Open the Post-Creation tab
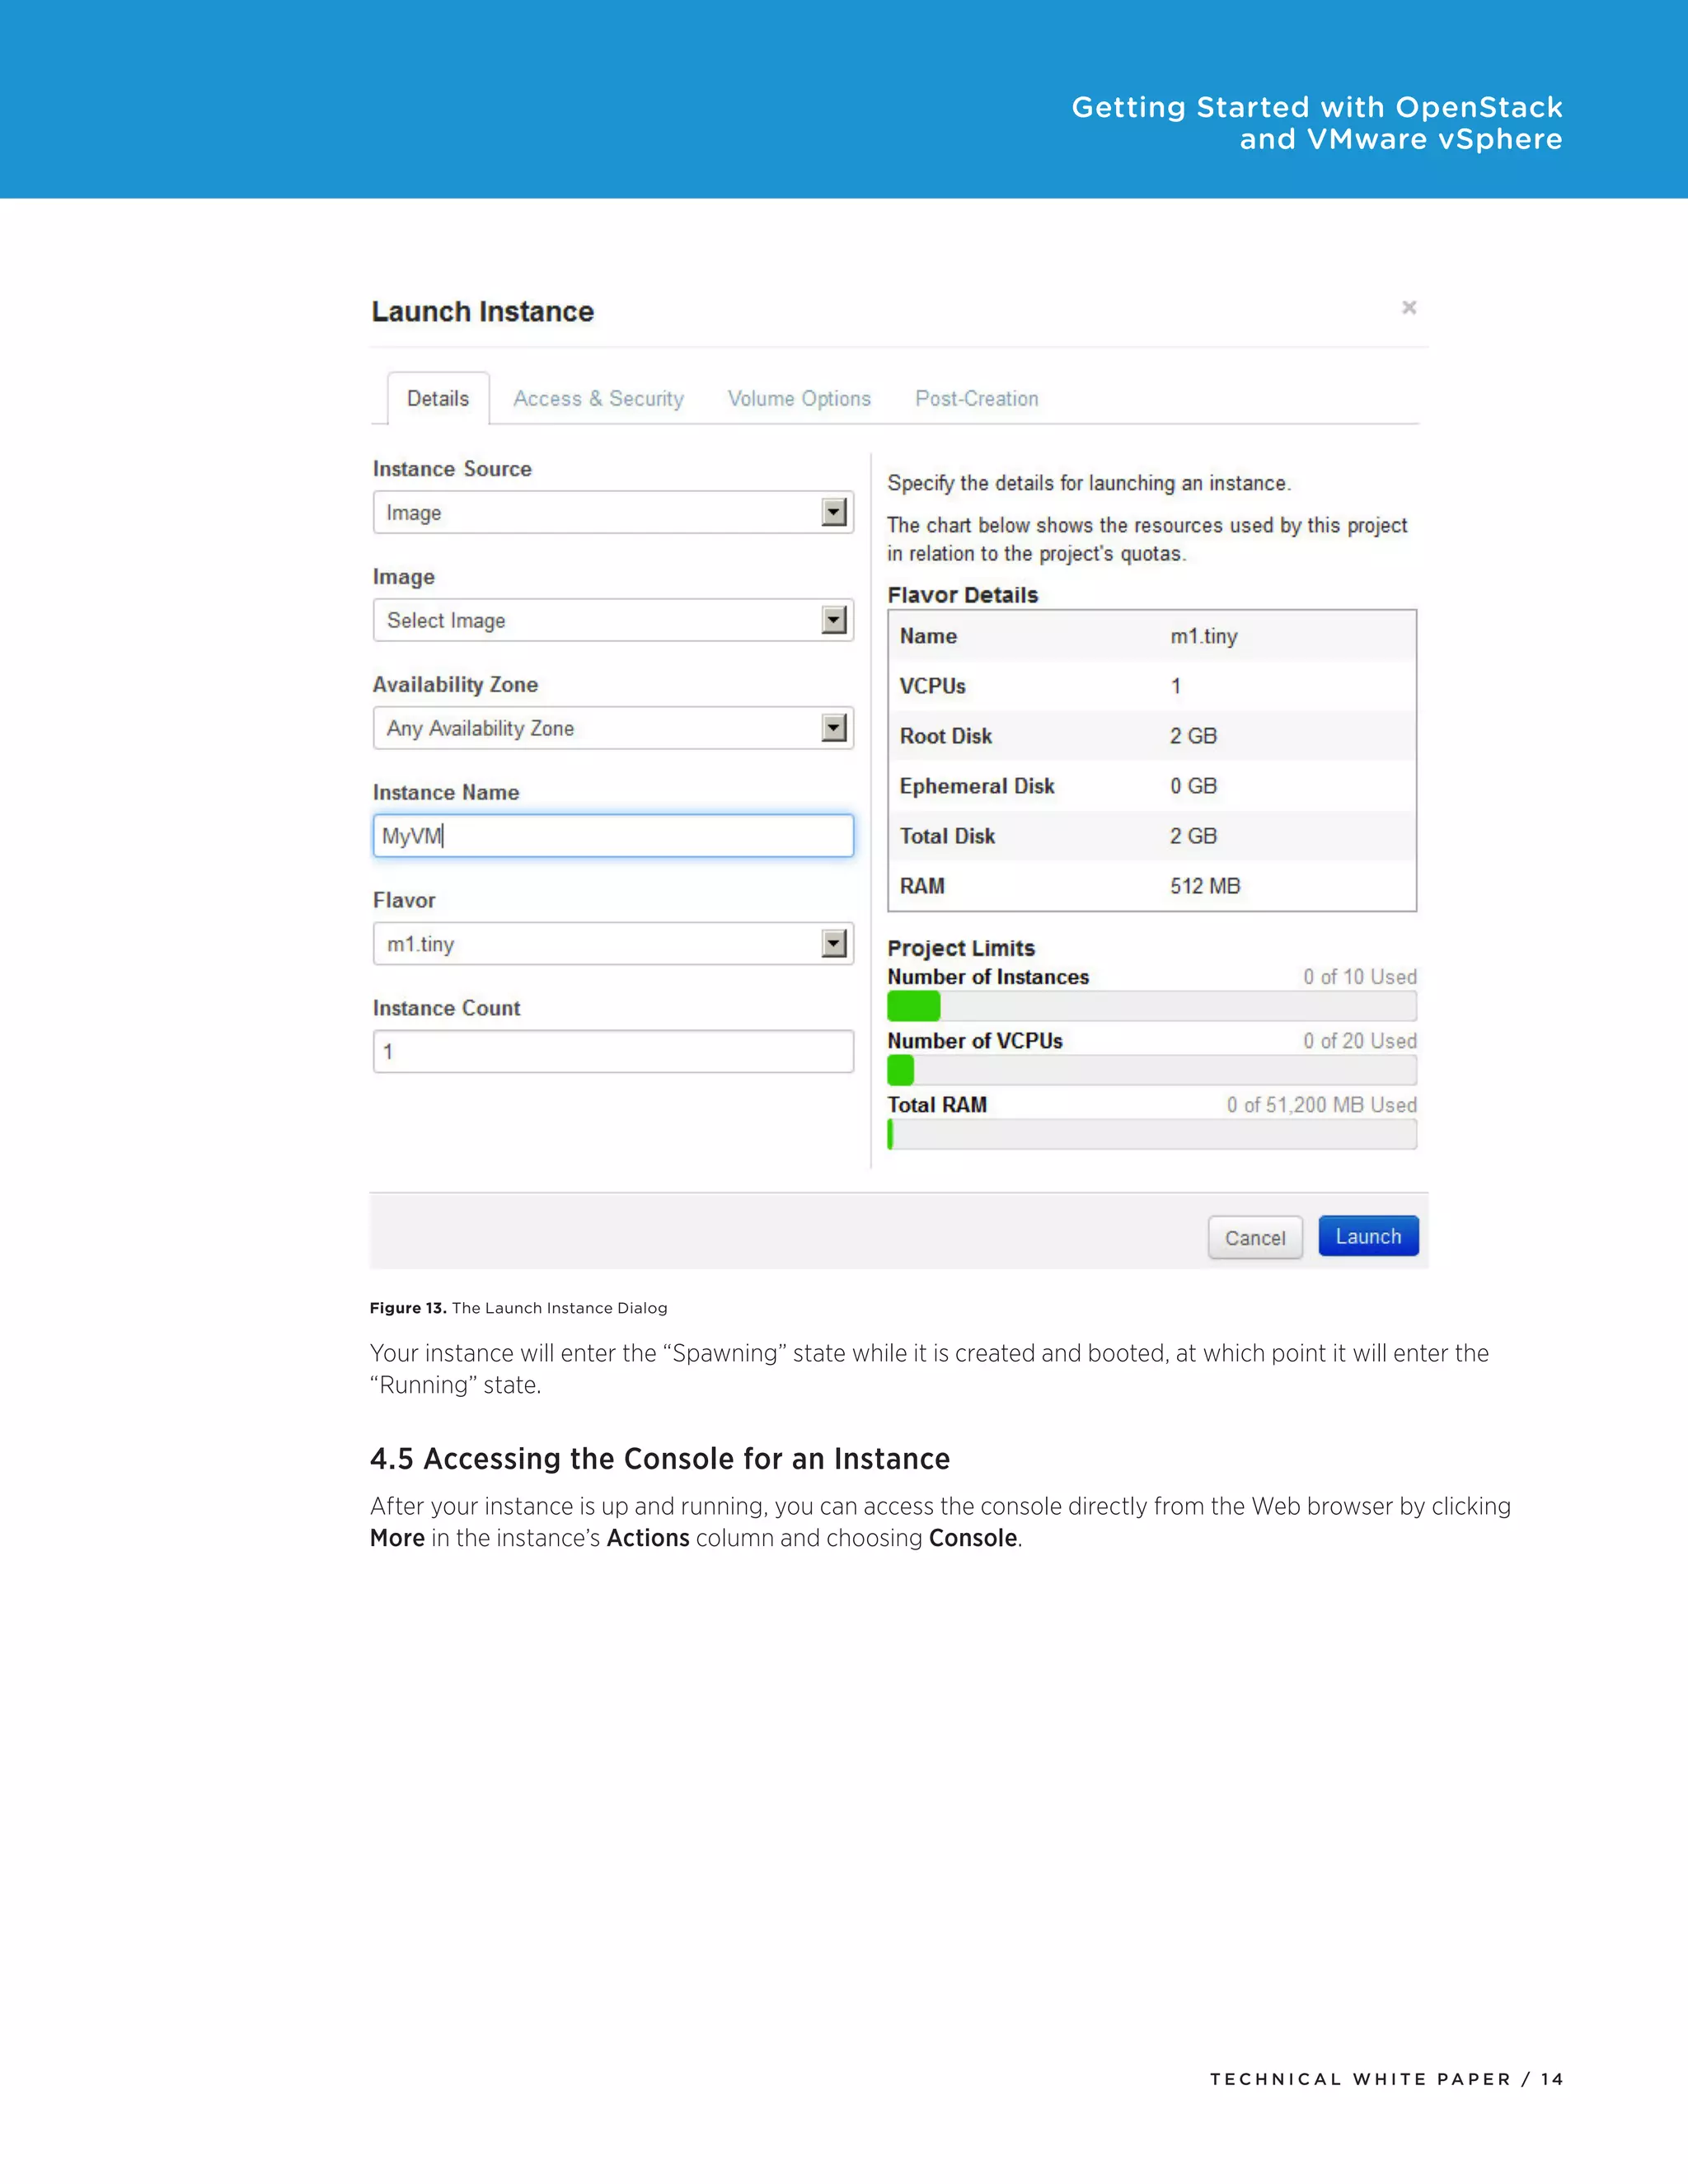This screenshot has width=1688, height=2184. coord(977,398)
